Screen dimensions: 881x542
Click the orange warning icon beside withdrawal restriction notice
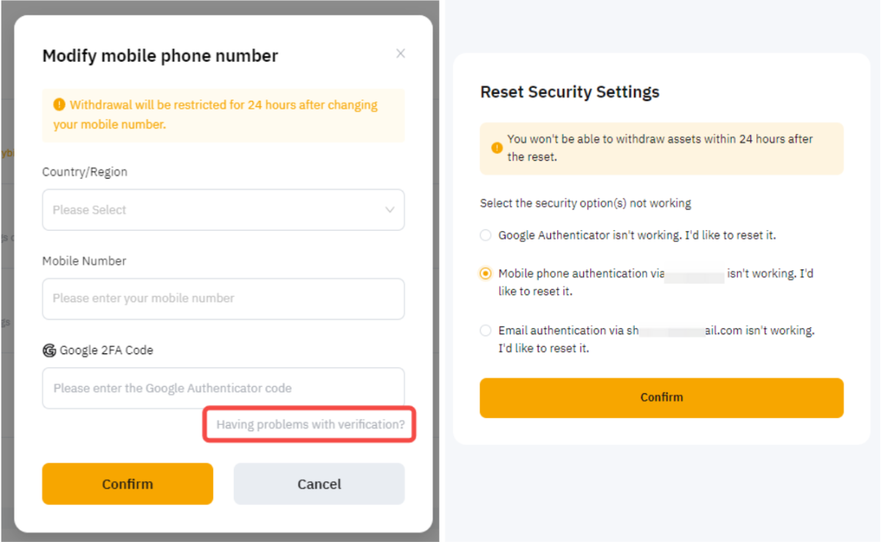(59, 105)
